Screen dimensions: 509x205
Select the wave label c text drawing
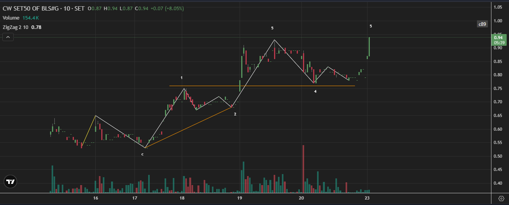[x=142, y=155]
